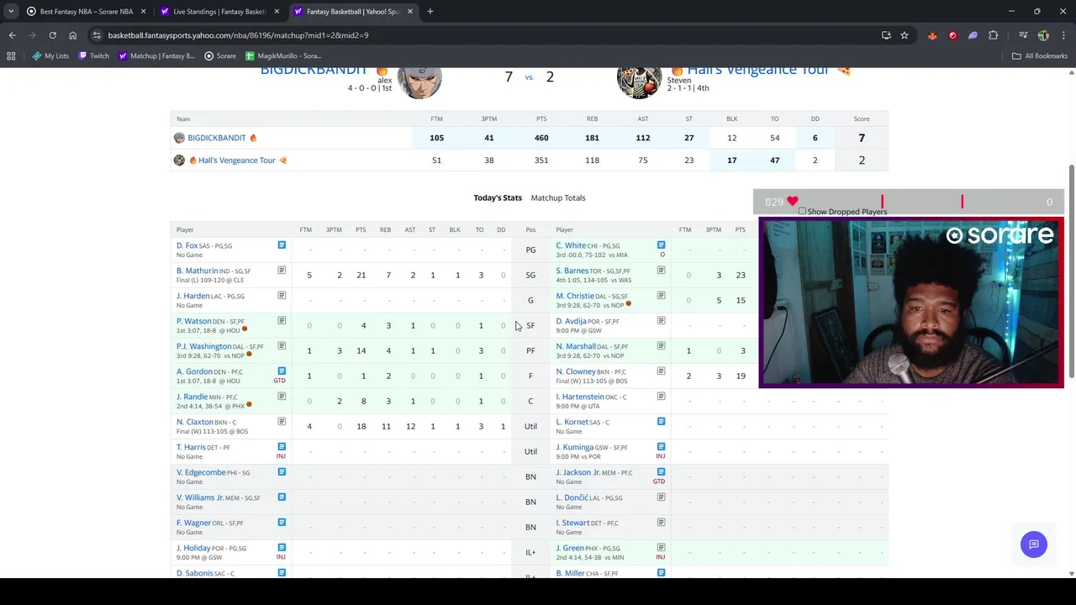Switch to Best Fantasy NBA Sorare tab

click(86, 11)
